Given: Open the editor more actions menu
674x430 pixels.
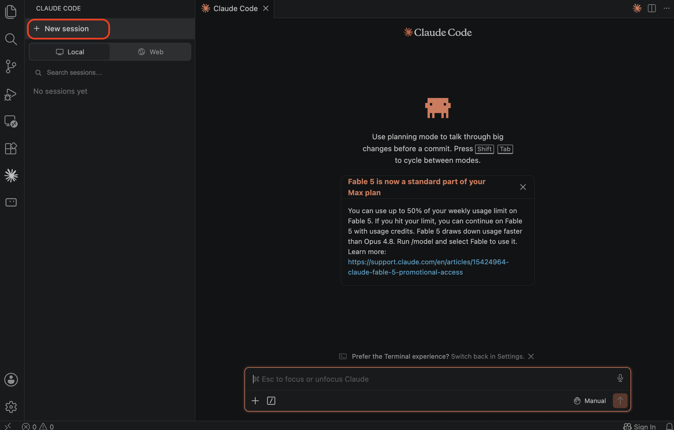Looking at the screenshot, I should 666,9.
